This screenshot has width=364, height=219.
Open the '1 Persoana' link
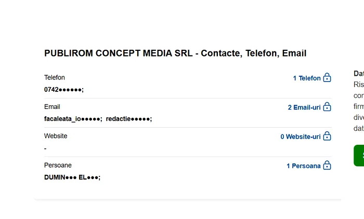[x=304, y=166]
